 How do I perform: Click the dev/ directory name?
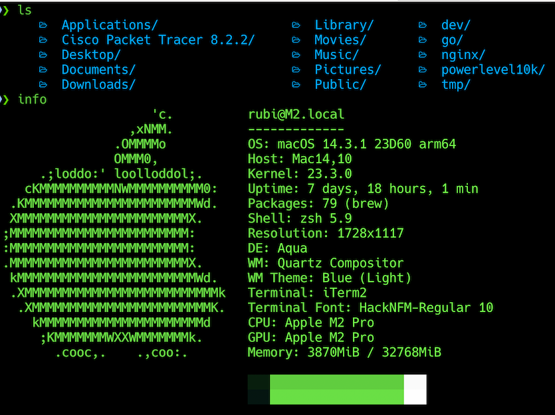coord(456,25)
